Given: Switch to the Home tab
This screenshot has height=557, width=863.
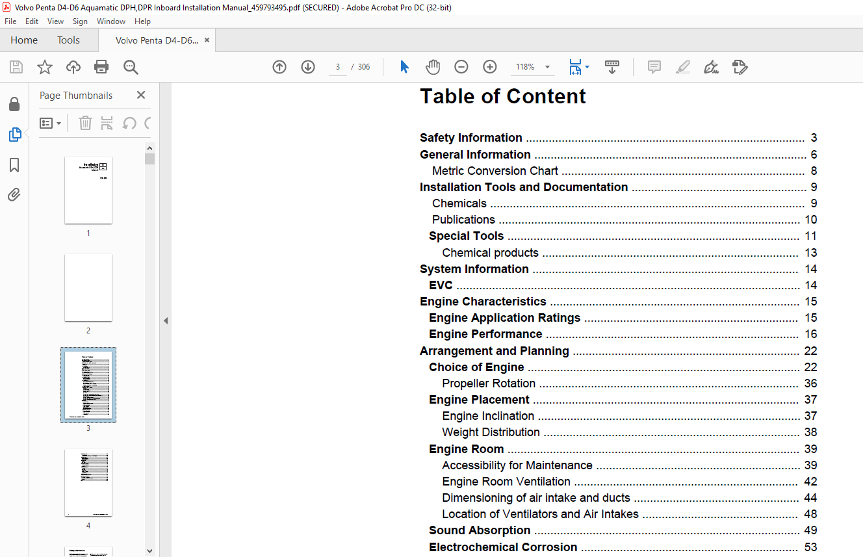Looking at the screenshot, I should pyautogui.click(x=24, y=40).
